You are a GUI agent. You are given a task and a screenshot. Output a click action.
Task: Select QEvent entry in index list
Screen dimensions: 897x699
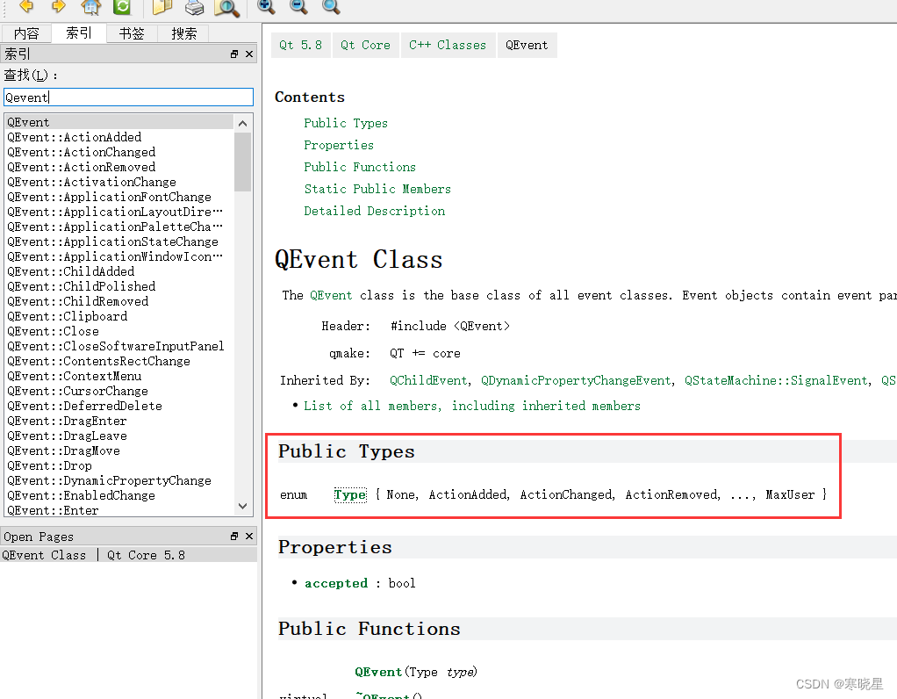coord(119,122)
